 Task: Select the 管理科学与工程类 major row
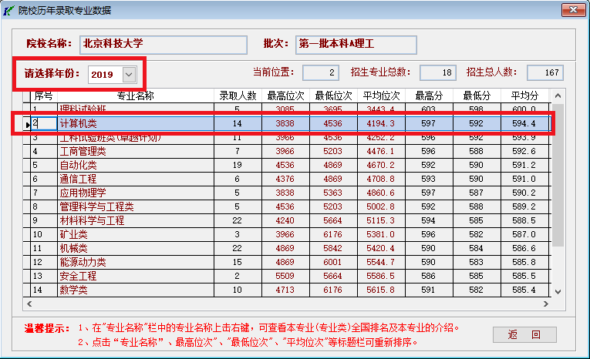click(x=287, y=206)
